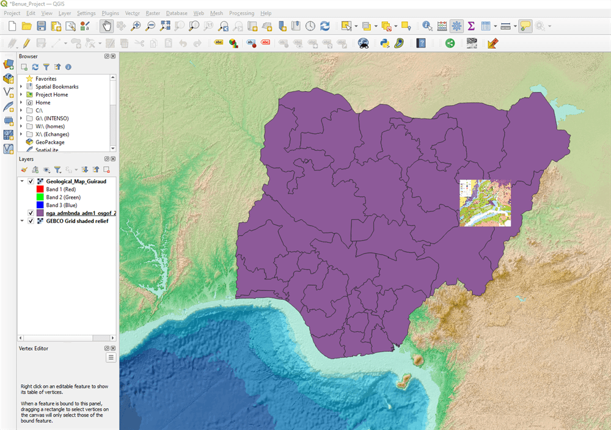Image resolution: width=611 pixels, height=430 pixels.
Task: Collapse the Geological_Map_Guiraud layer tree
Action: (22, 181)
